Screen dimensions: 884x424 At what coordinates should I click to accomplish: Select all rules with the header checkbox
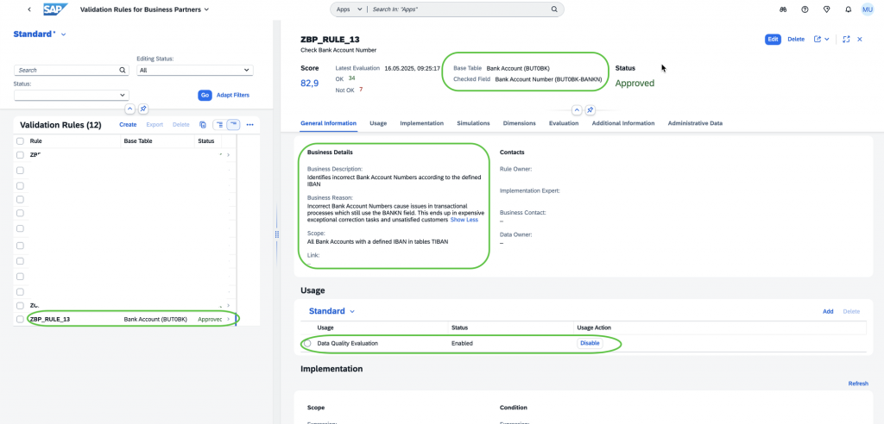21,140
